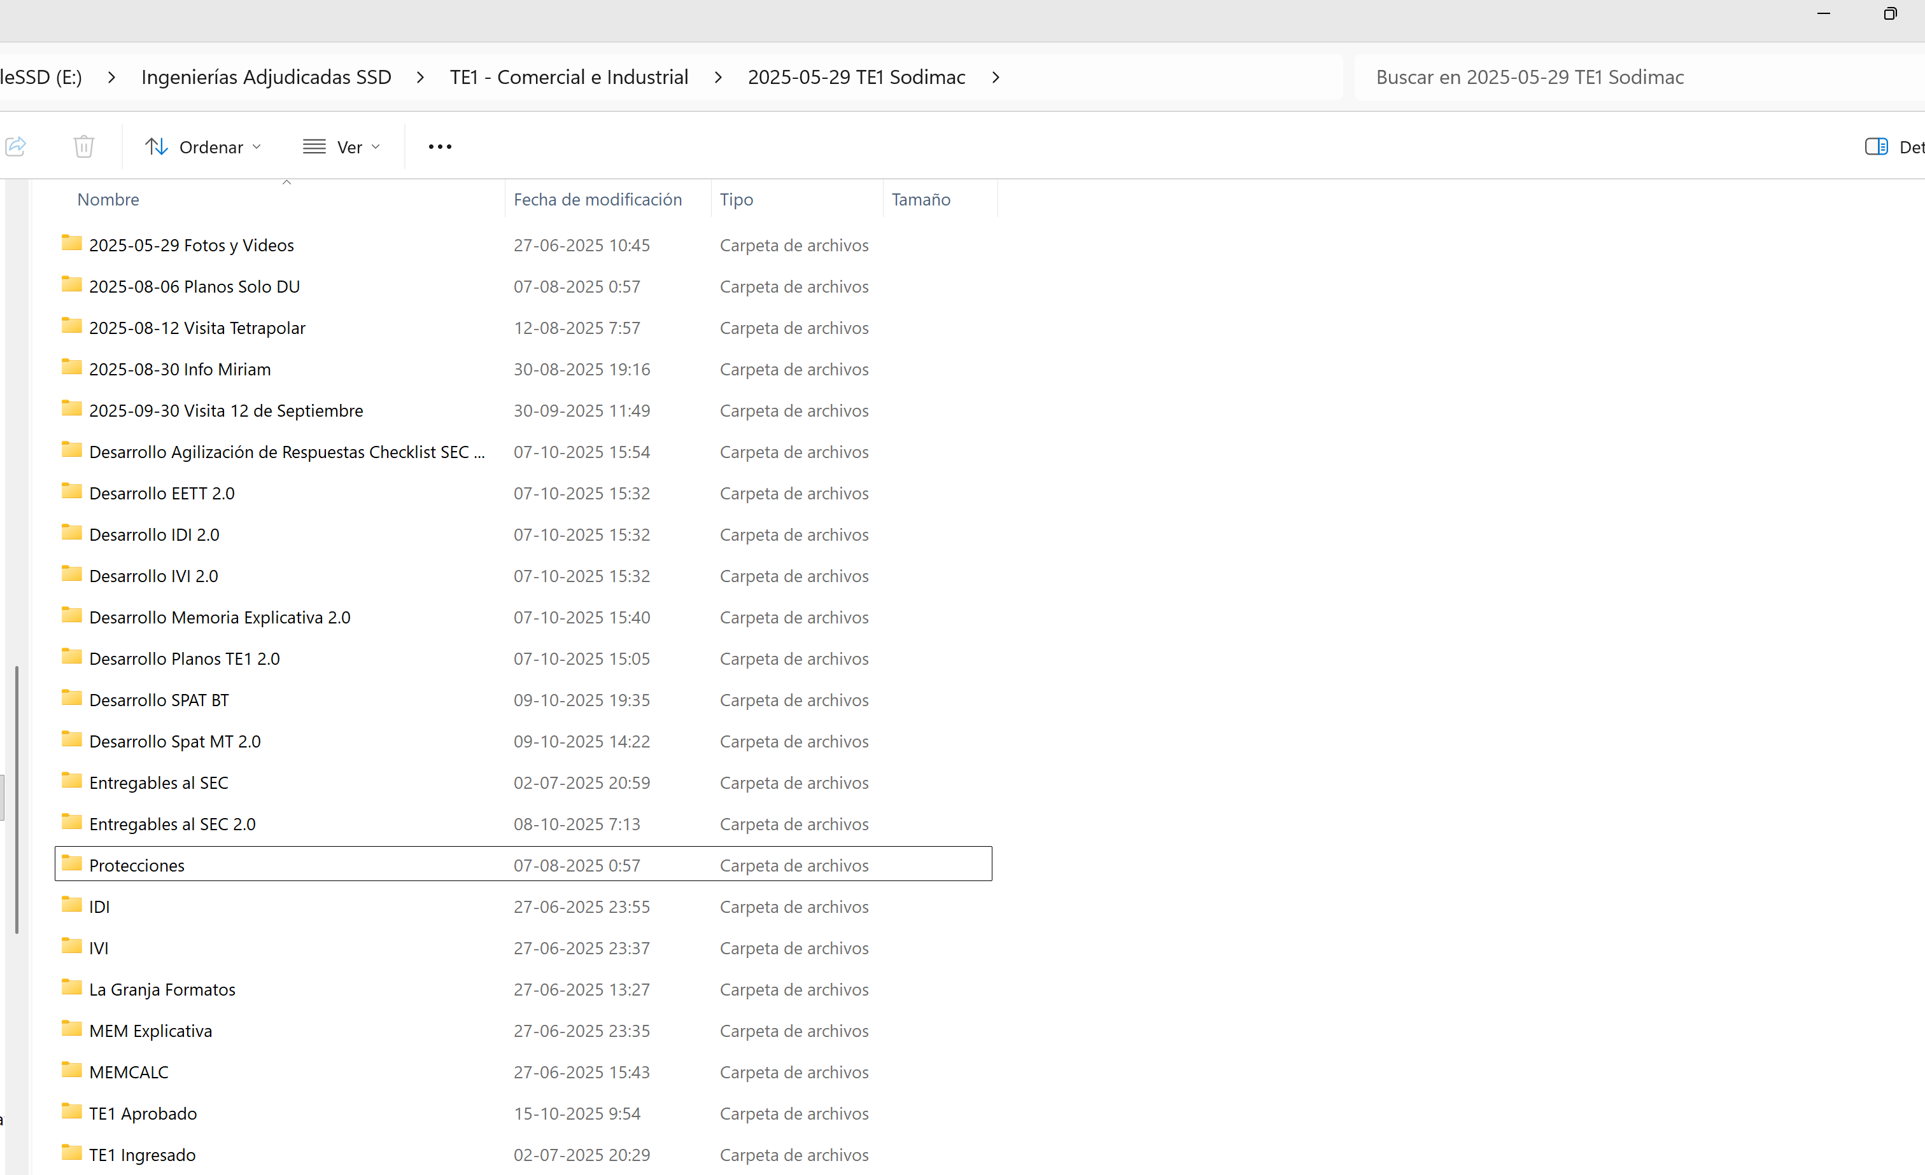Select folder icon of 2025-08-06 Planos Solo DU

(x=72, y=284)
